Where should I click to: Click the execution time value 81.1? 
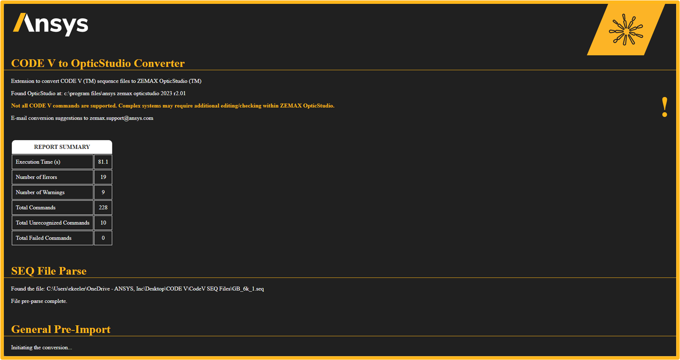pyautogui.click(x=103, y=162)
